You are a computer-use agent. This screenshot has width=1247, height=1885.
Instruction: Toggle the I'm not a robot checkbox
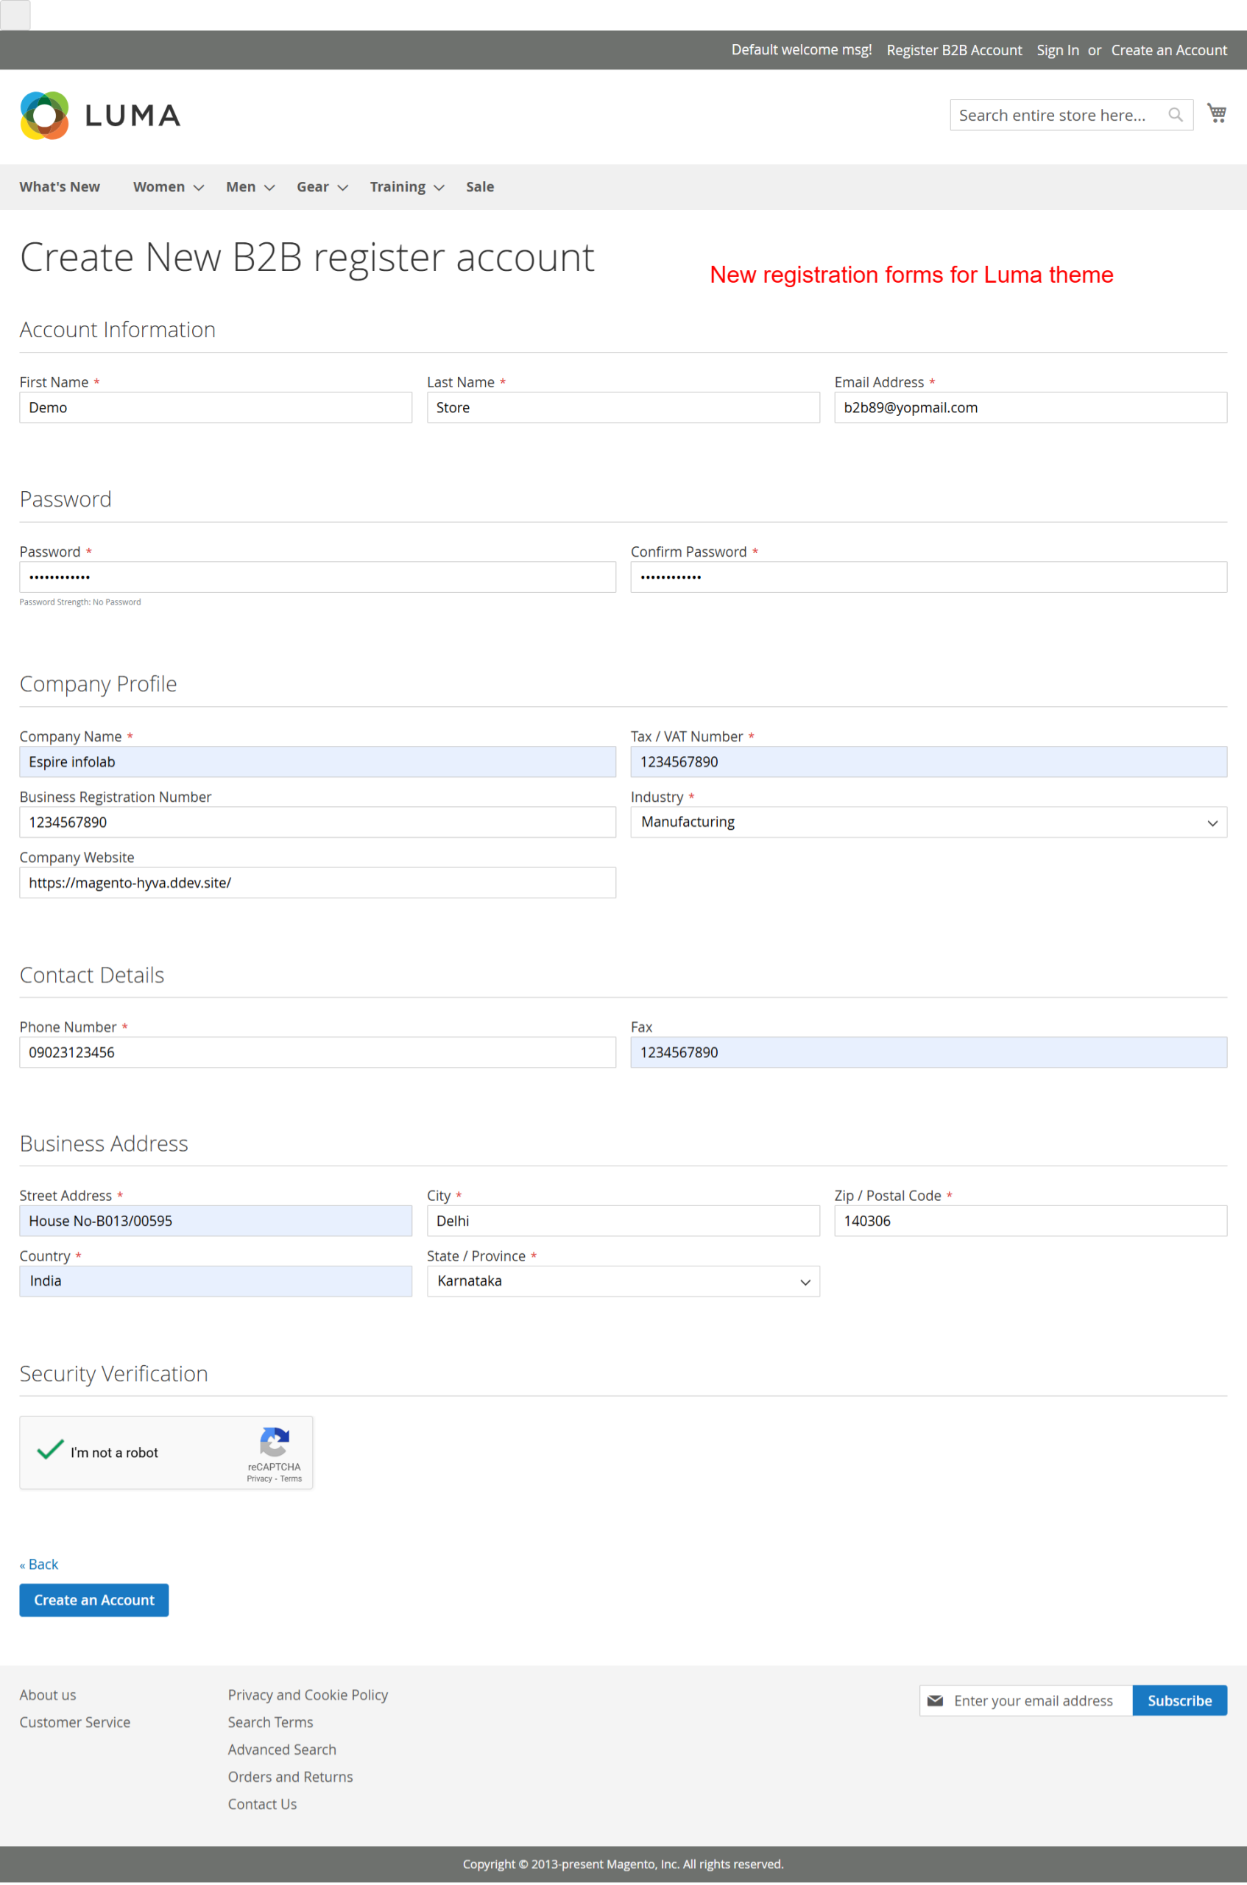50,1451
